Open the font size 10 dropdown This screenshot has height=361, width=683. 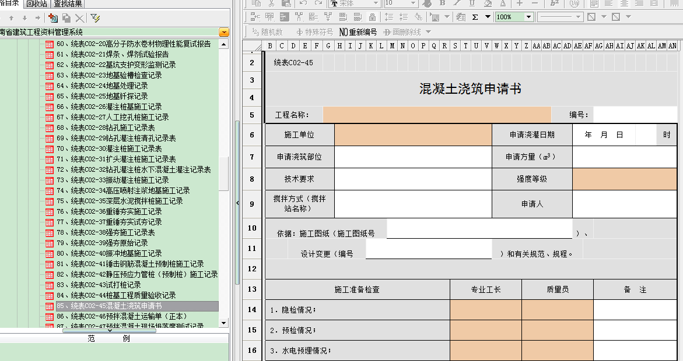414,3
